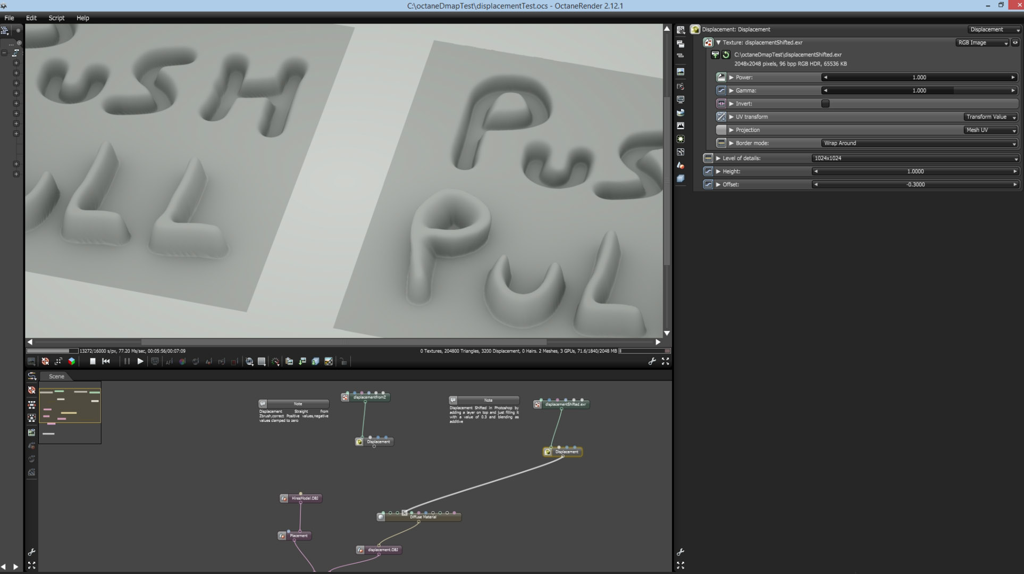Select the Scene tab in node graph
The height and width of the screenshot is (574, 1024).
click(x=56, y=376)
